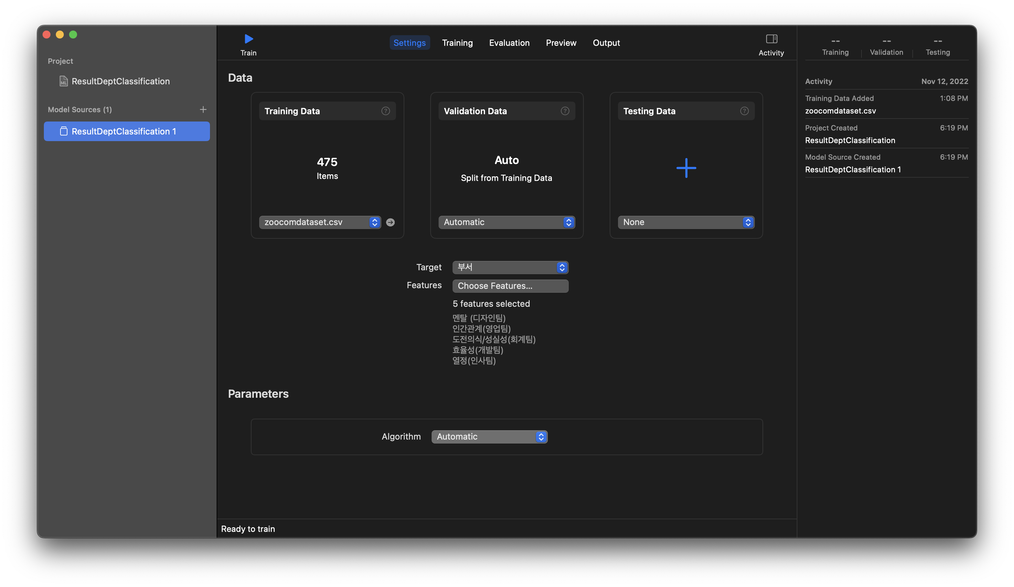Click the Train play icon

(249, 39)
